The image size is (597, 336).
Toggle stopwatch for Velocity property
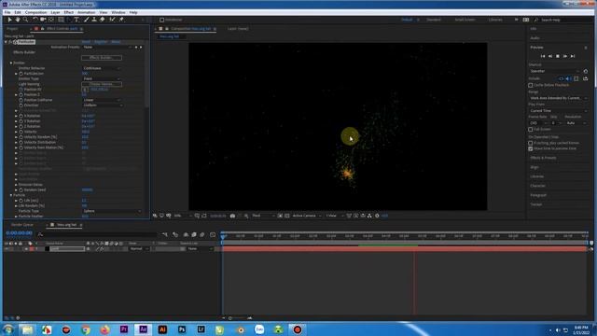[21, 132]
